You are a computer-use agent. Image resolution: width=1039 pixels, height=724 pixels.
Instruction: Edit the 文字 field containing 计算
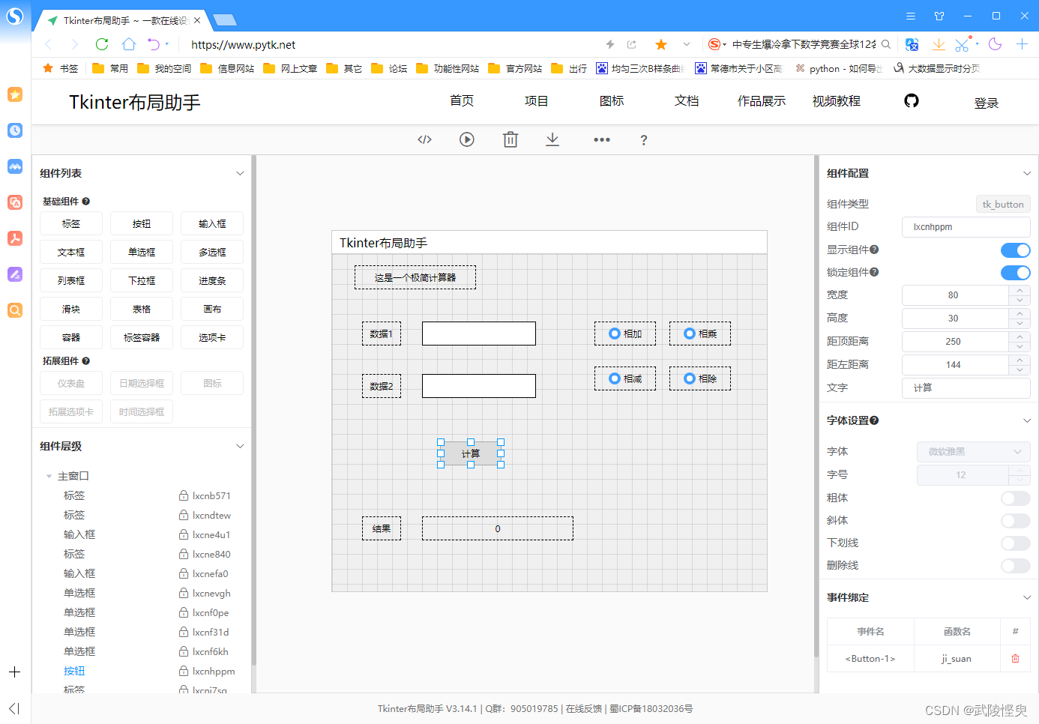click(x=966, y=388)
